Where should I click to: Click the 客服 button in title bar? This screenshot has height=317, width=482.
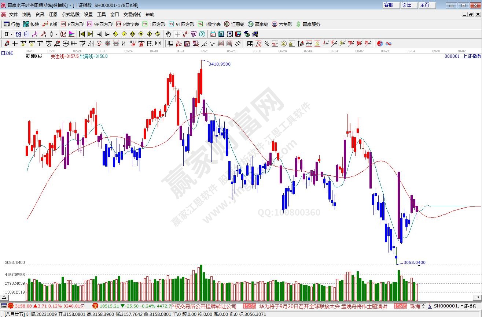389,5
